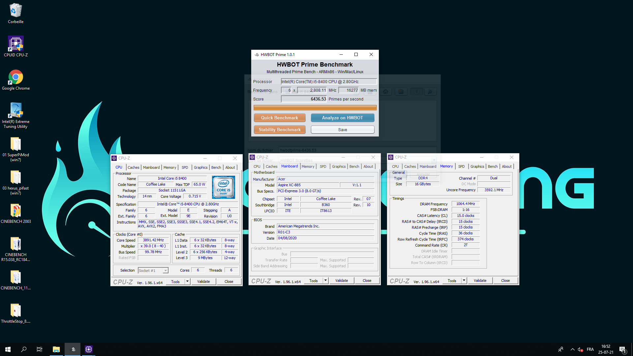The width and height of the screenshot is (633, 356).
Task: Open Memory tab in middle CPU-Z window
Action: [308, 166]
